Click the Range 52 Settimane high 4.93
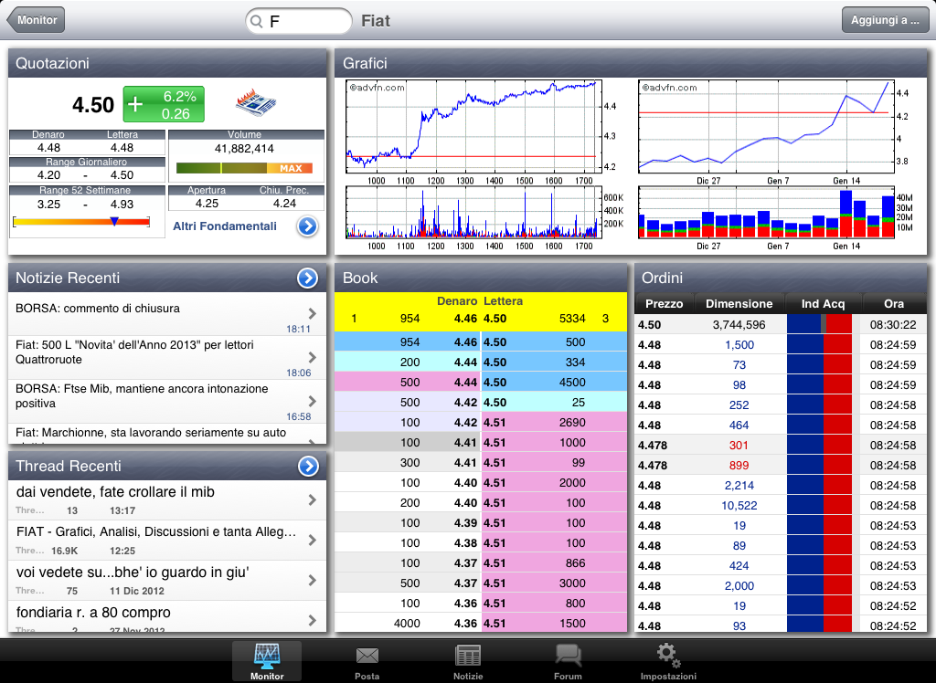The height and width of the screenshot is (683, 936). click(122, 204)
